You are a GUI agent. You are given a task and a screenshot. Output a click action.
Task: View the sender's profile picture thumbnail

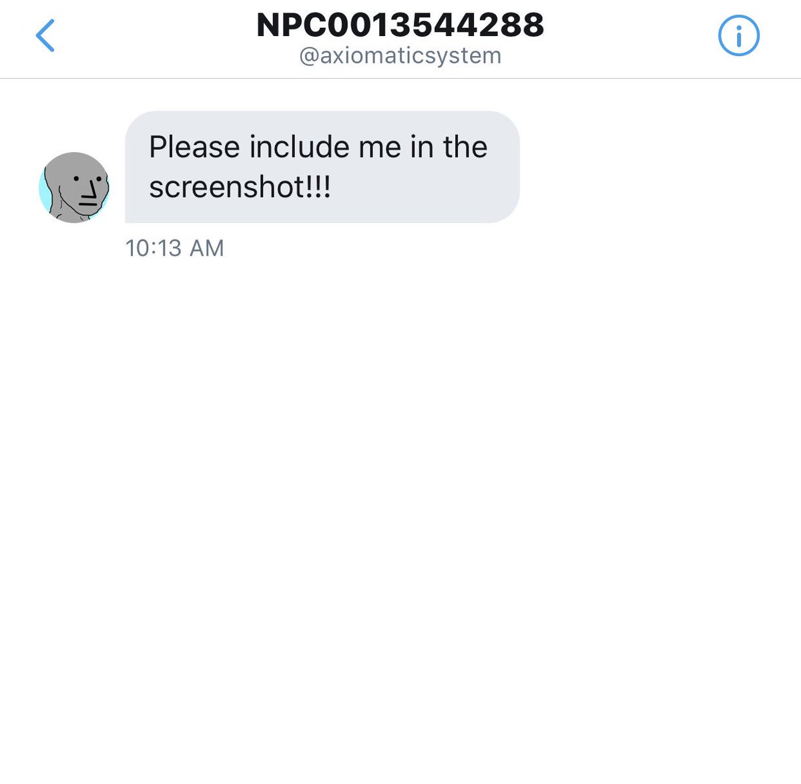74,187
